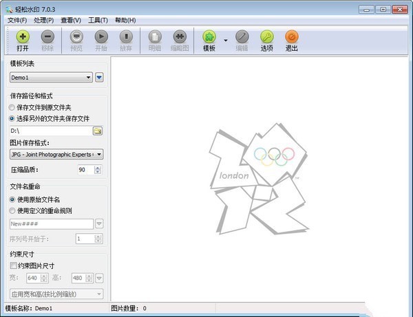Click the compression quality (压缩品质) spinner arrows

point(98,170)
